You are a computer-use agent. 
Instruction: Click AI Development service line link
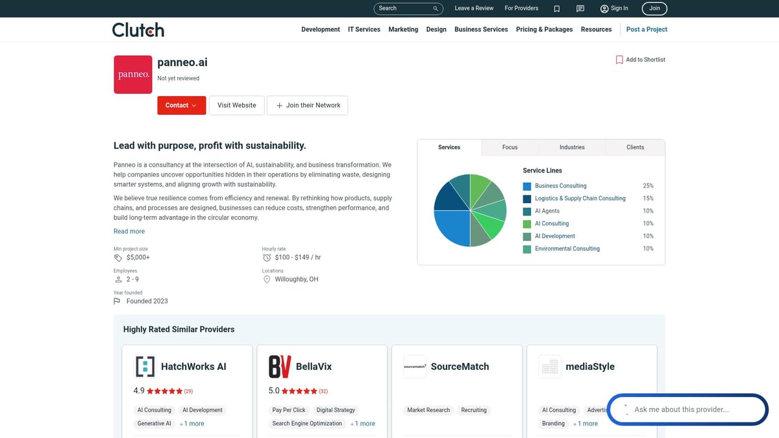tap(555, 236)
